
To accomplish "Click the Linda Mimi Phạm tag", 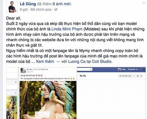I will (x=67, y=29).
